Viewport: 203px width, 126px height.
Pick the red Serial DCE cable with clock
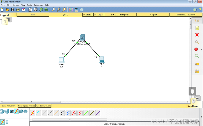point(74,113)
